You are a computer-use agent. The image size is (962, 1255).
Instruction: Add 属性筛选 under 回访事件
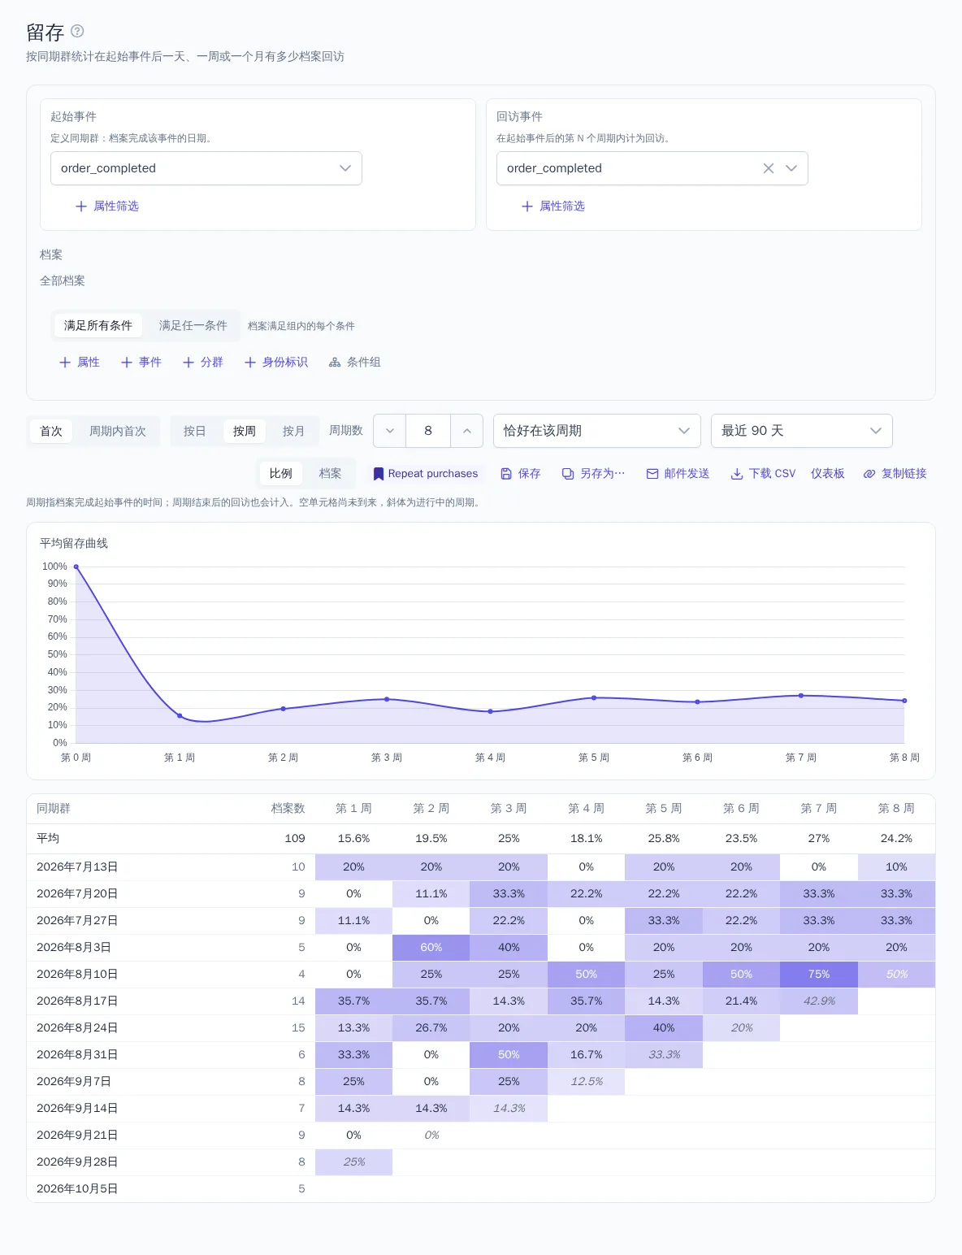(553, 206)
